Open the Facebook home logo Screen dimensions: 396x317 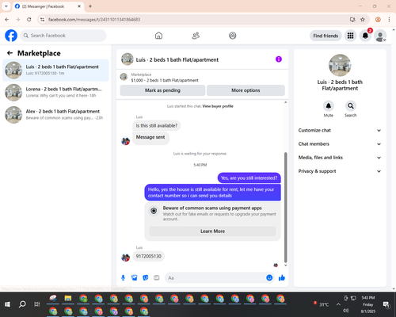[11, 36]
